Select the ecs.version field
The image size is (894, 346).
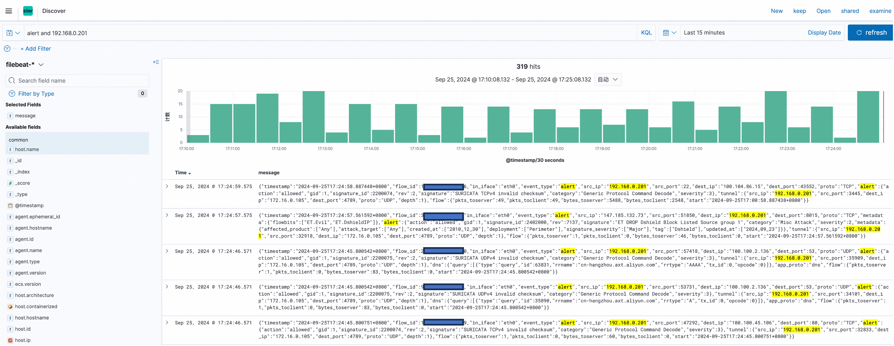coord(28,284)
